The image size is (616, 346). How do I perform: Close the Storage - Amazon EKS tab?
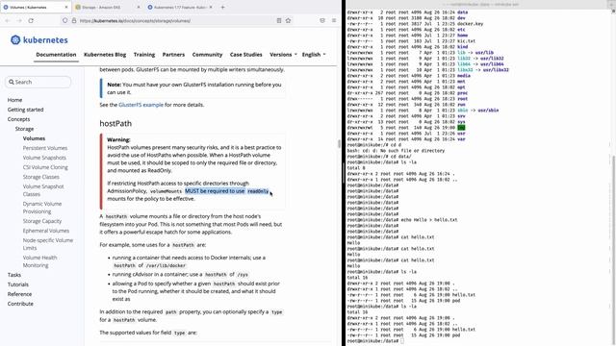139,7
